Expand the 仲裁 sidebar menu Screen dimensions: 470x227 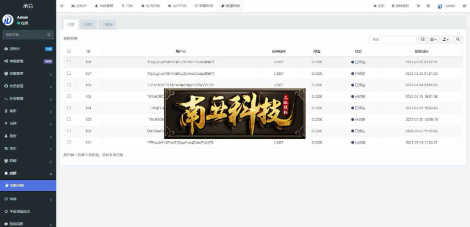(28, 199)
